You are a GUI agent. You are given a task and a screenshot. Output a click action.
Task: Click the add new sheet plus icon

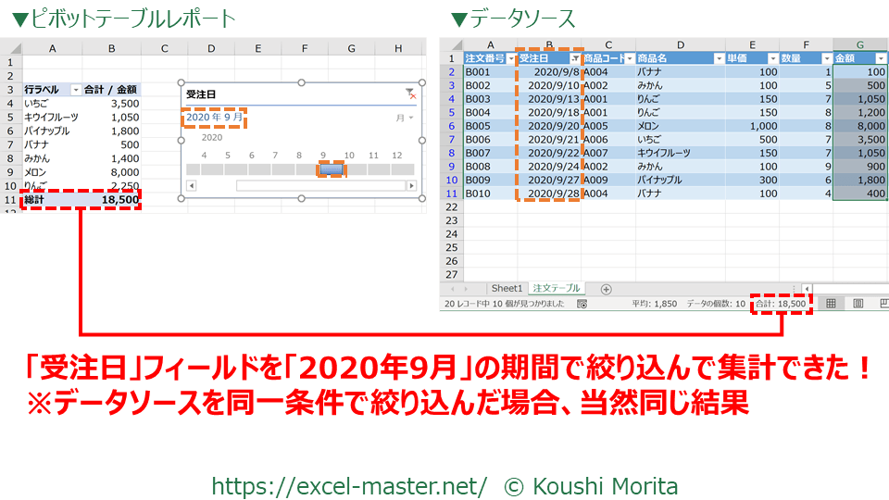click(x=607, y=289)
